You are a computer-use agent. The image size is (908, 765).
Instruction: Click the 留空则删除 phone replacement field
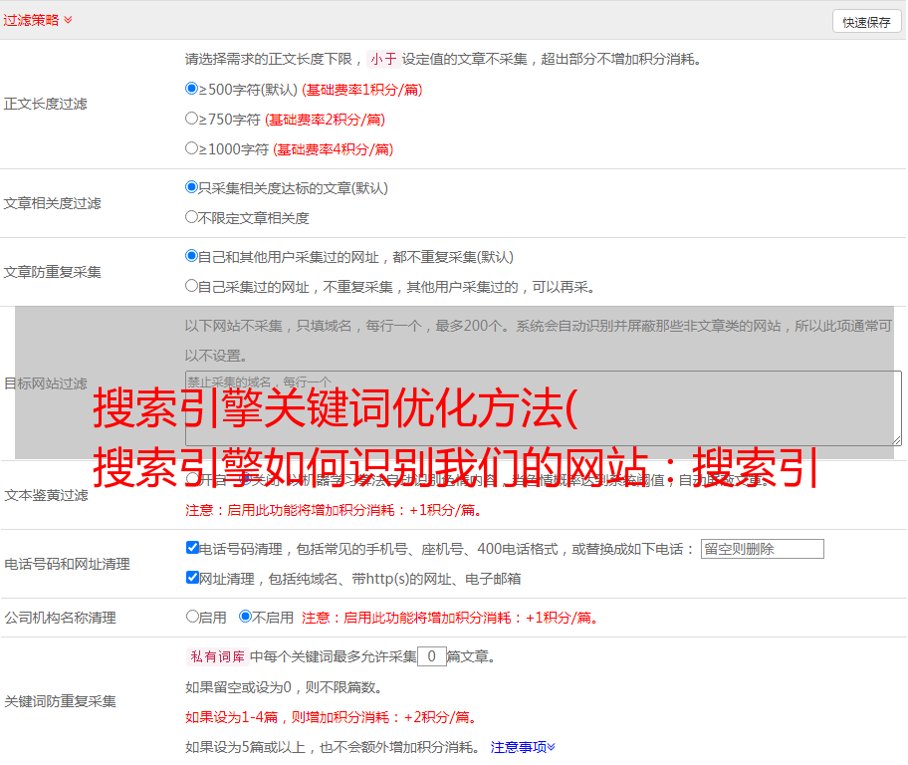762,549
